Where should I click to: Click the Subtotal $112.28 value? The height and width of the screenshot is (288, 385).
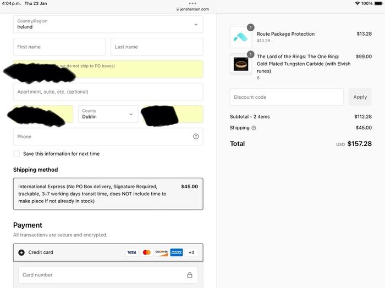click(363, 116)
